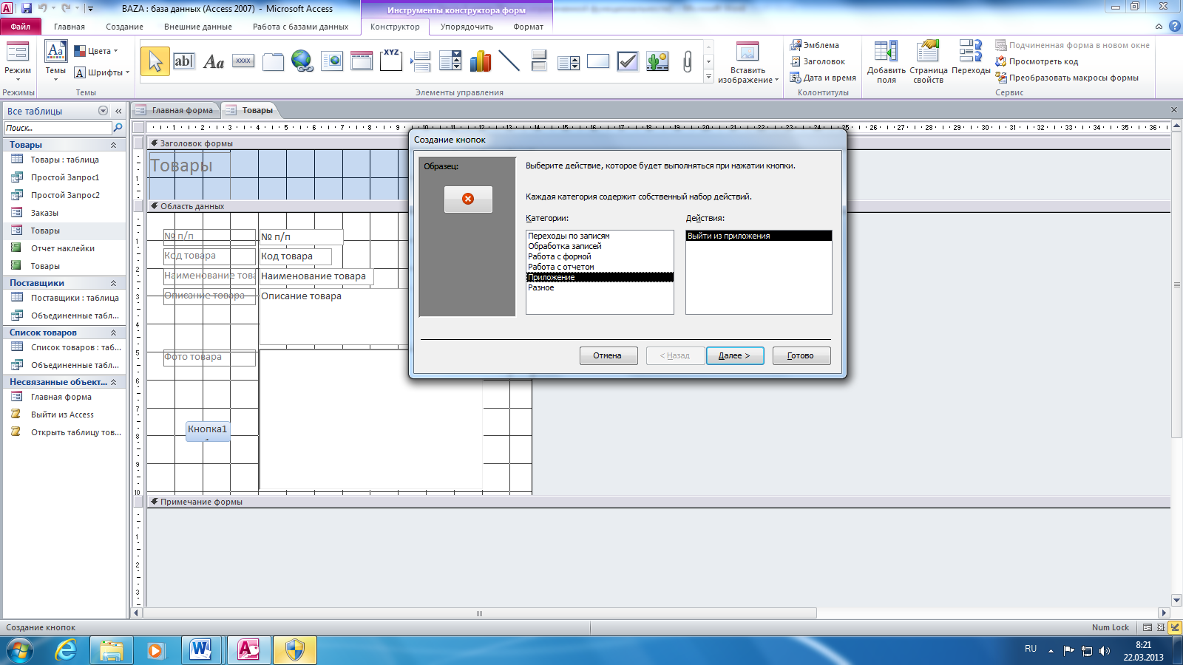The width and height of the screenshot is (1183, 665).
Task: Open the Формат ribbon tab
Action: point(528,27)
